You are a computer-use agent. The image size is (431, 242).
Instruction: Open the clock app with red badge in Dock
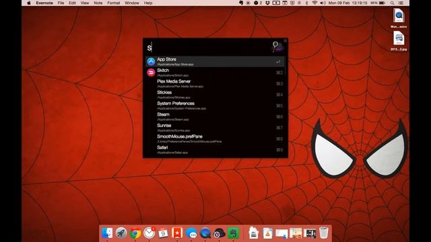[x=150, y=233]
